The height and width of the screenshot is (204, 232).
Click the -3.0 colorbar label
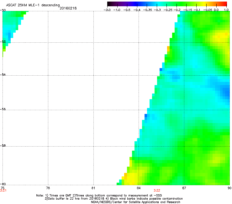pyautogui.click(x=107, y=10)
